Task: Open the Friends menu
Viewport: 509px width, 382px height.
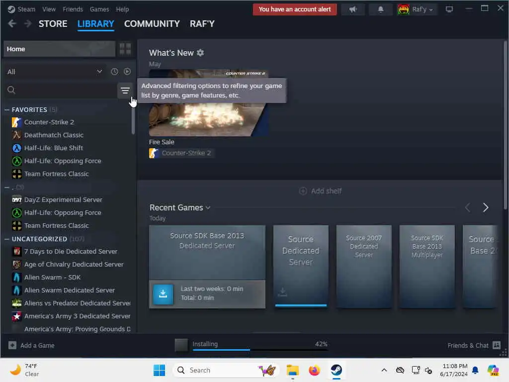Action: tap(73, 9)
